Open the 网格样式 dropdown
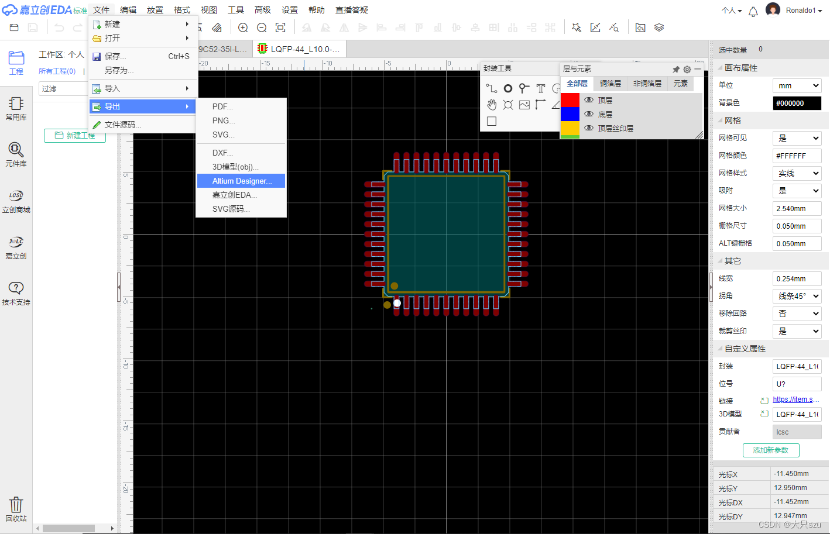The image size is (830, 534). (x=797, y=173)
